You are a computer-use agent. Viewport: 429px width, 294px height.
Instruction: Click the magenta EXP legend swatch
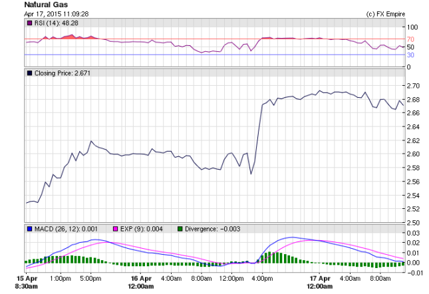(116, 229)
